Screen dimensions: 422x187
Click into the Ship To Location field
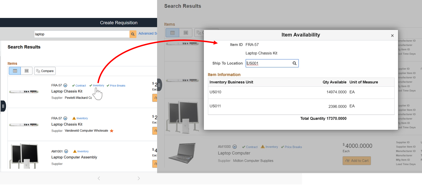(x=268, y=63)
